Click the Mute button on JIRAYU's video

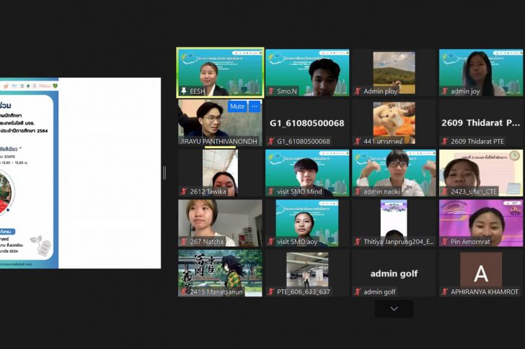point(237,106)
